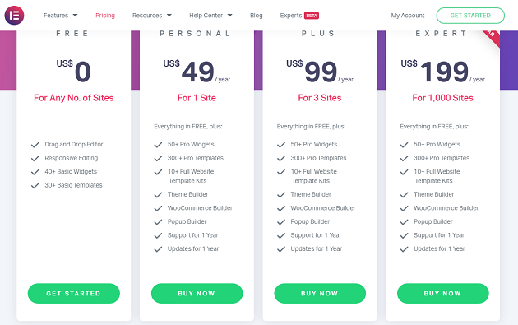Click the checkmark beside Drag and Drop Editor
Viewport: 518px width, 325px height.
pos(35,145)
